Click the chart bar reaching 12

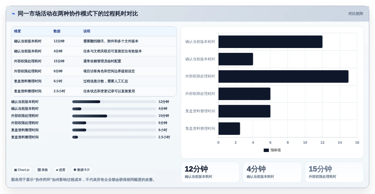coord(270,42)
